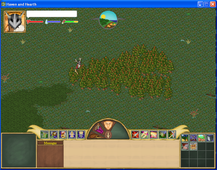Click the blue water-drop stamina bar
Screen dimensions: 217x170
point(53,21)
